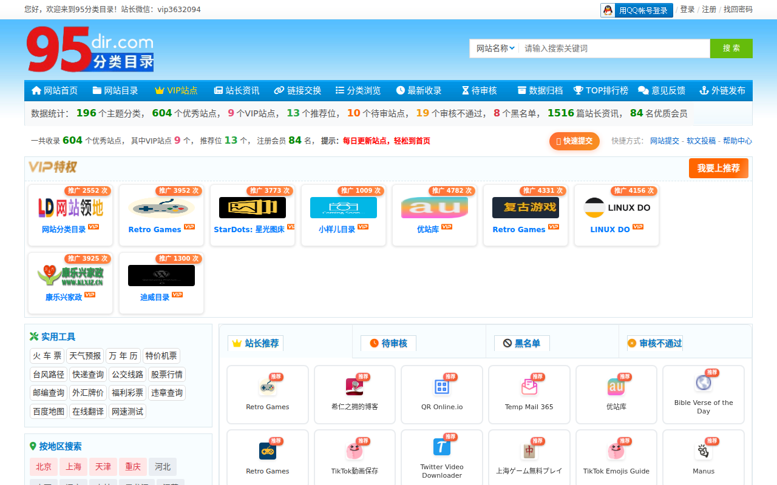This screenshot has width=777, height=485.
Task: Open the Manus site icon
Action: 703,451
